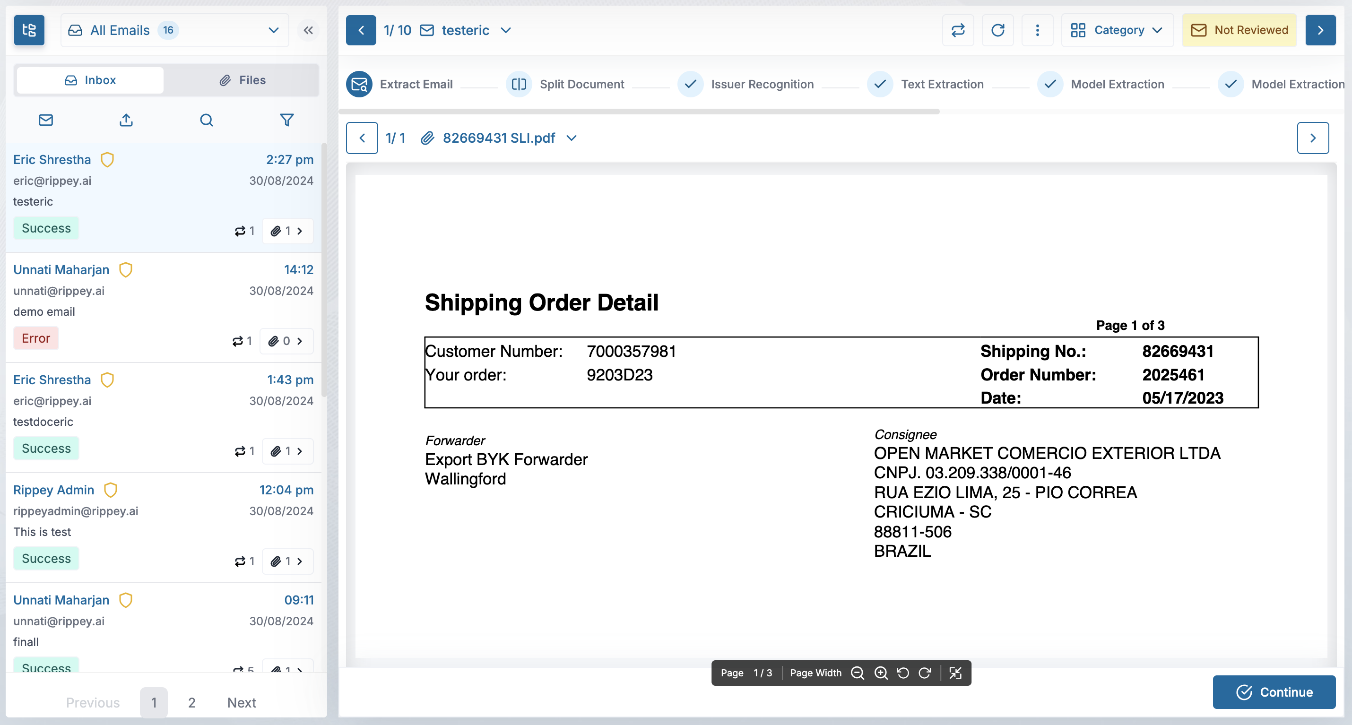Open the Category dropdown

pyautogui.click(x=1117, y=30)
